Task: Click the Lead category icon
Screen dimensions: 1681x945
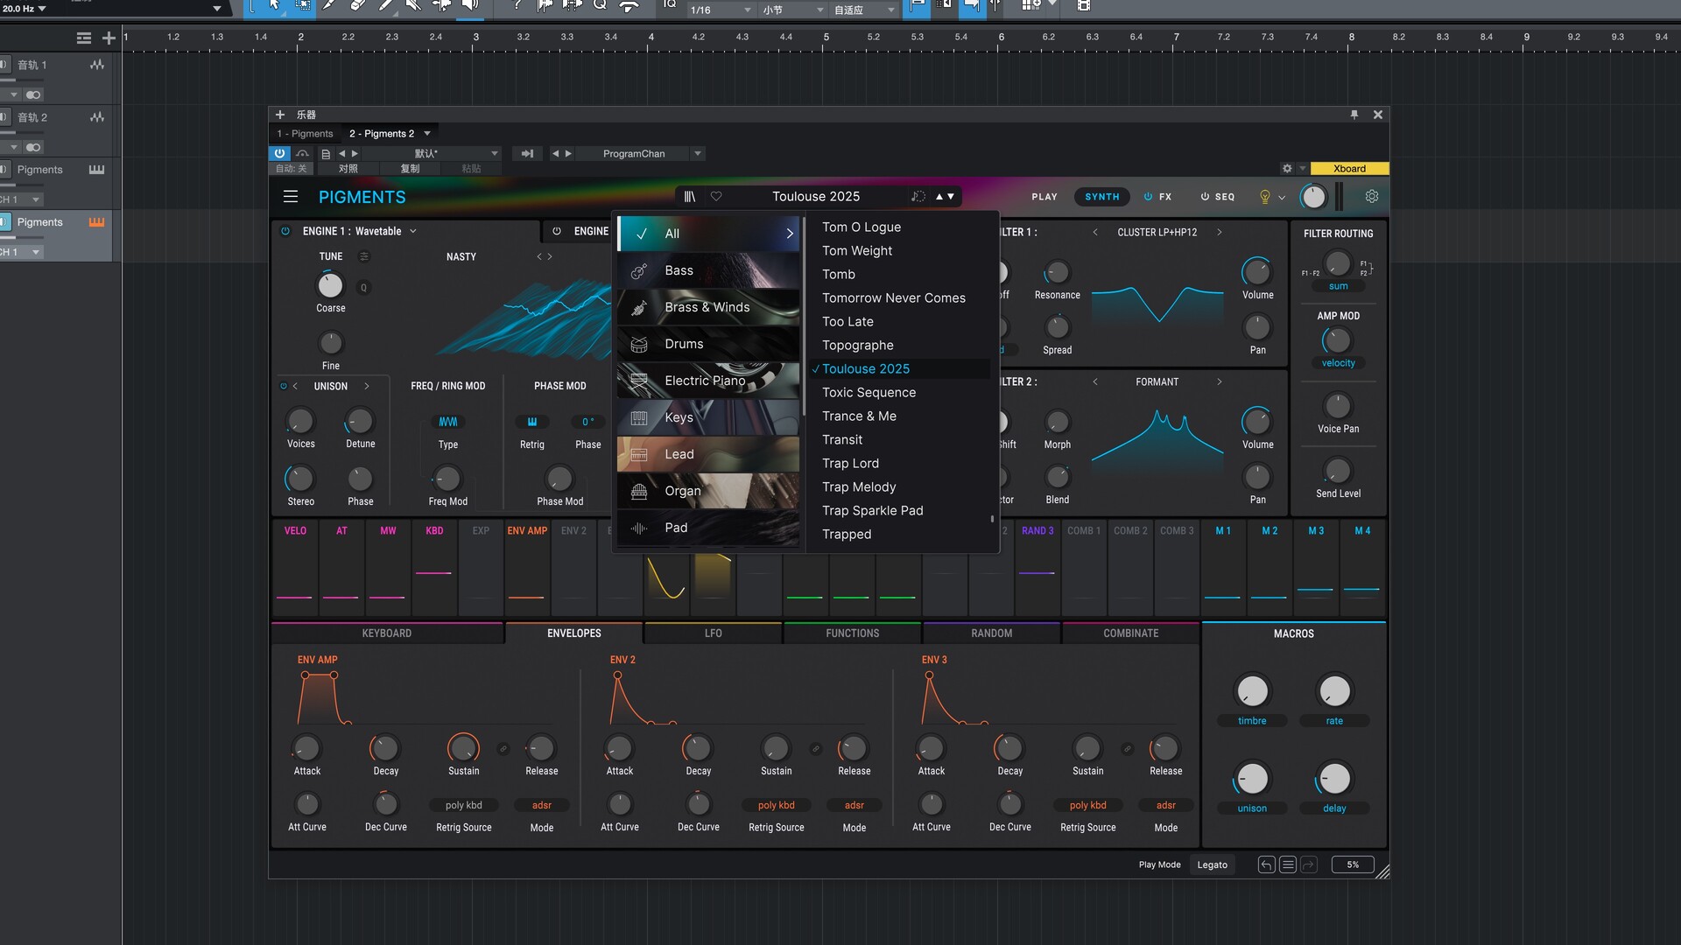Action: click(x=639, y=455)
